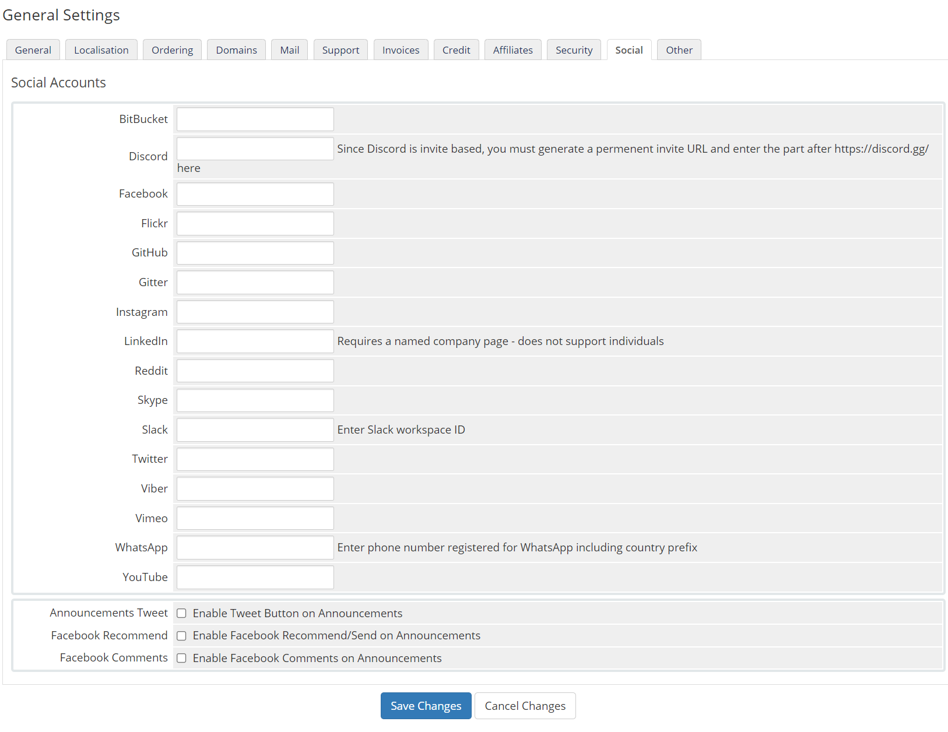The width and height of the screenshot is (948, 732).
Task: Click into the GitHub text field
Action: tap(255, 253)
